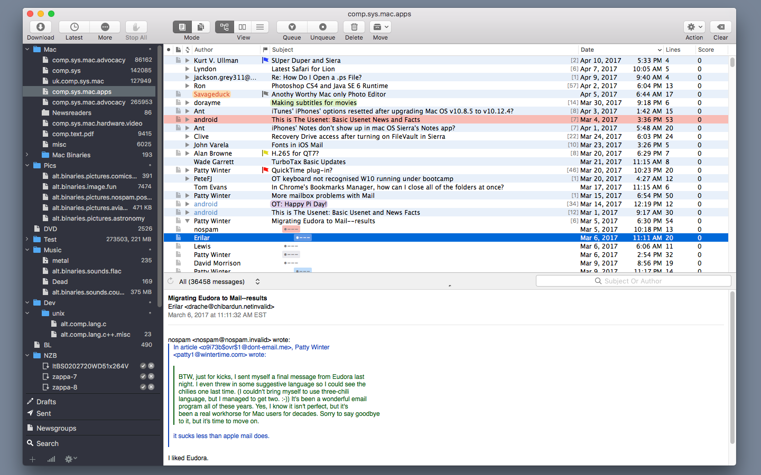Open the Patty Winter article link
761x475 pixels.
(312, 347)
